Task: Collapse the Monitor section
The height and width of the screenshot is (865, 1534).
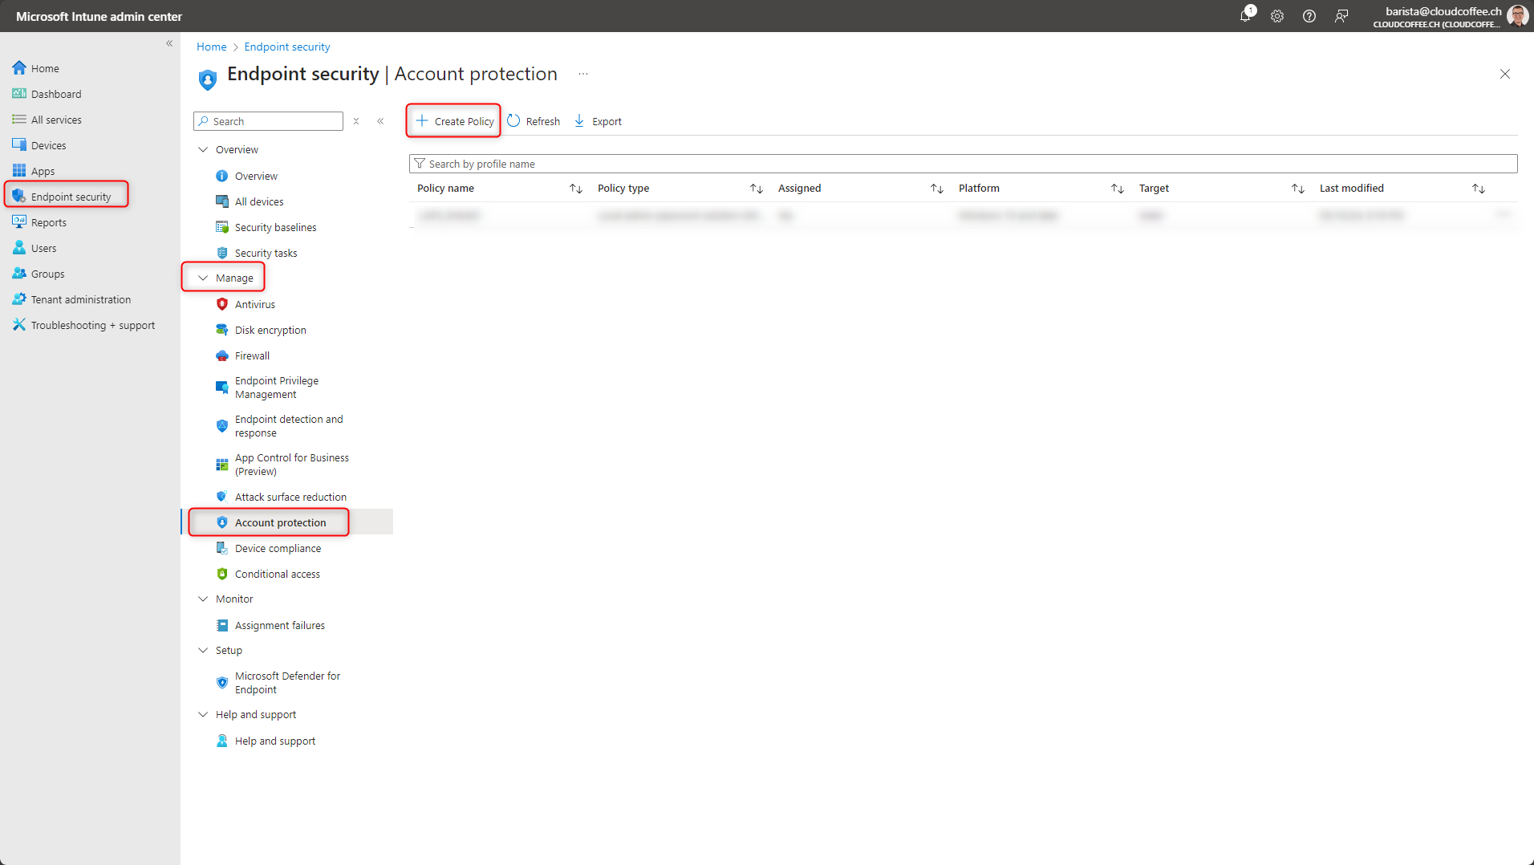Action: [203, 599]
